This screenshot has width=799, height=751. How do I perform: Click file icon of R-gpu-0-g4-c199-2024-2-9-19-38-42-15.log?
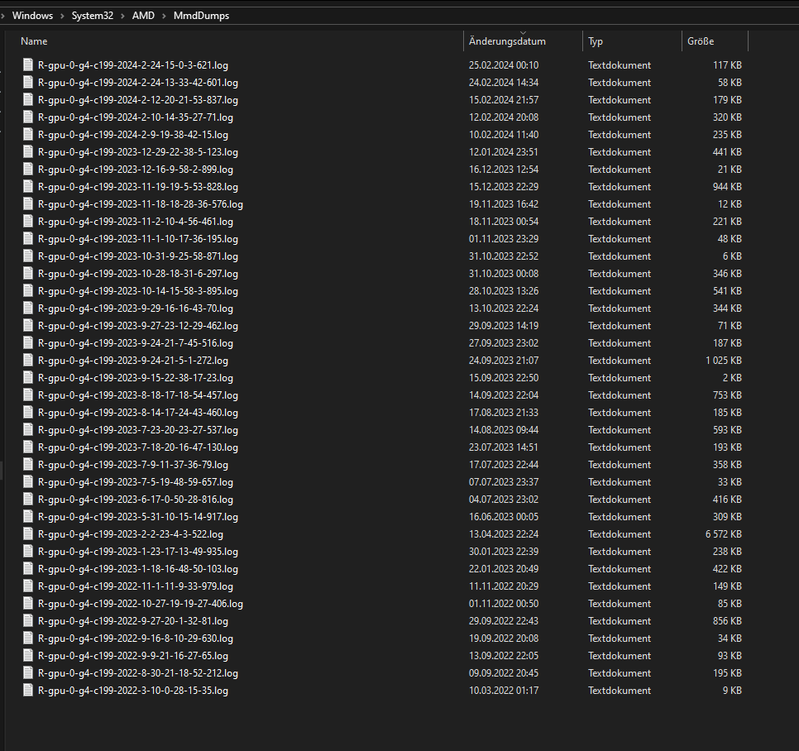pos(28,134)
